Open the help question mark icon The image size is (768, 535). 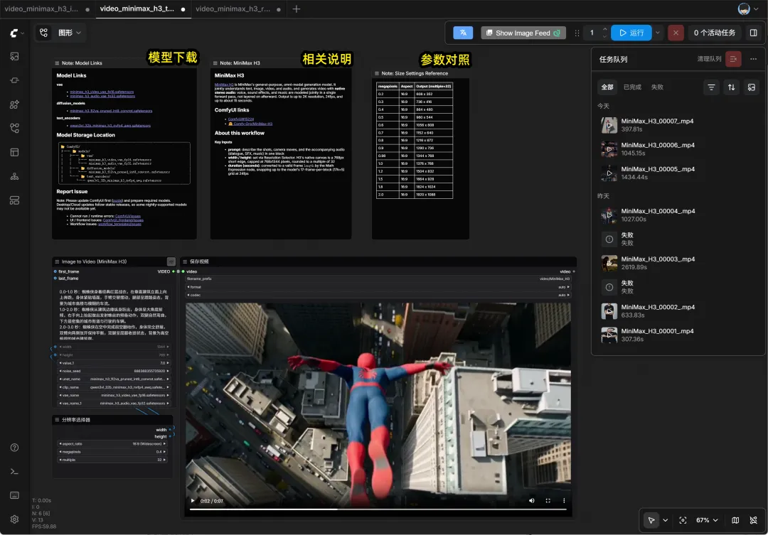(15, 448)
